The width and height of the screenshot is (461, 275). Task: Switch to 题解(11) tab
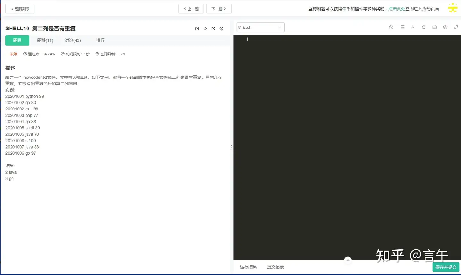pos(45,40)
